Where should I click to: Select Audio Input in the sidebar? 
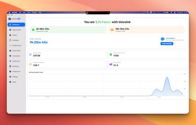[x=16, y=61]
